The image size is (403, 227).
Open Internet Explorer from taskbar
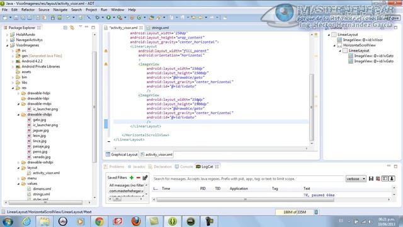pos(26,221)
